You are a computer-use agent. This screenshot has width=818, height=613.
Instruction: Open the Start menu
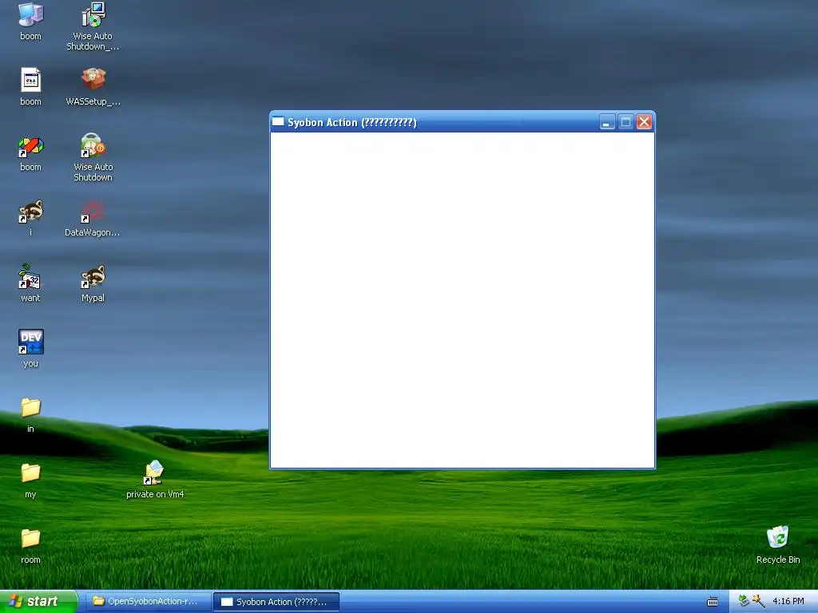[38, 602]
